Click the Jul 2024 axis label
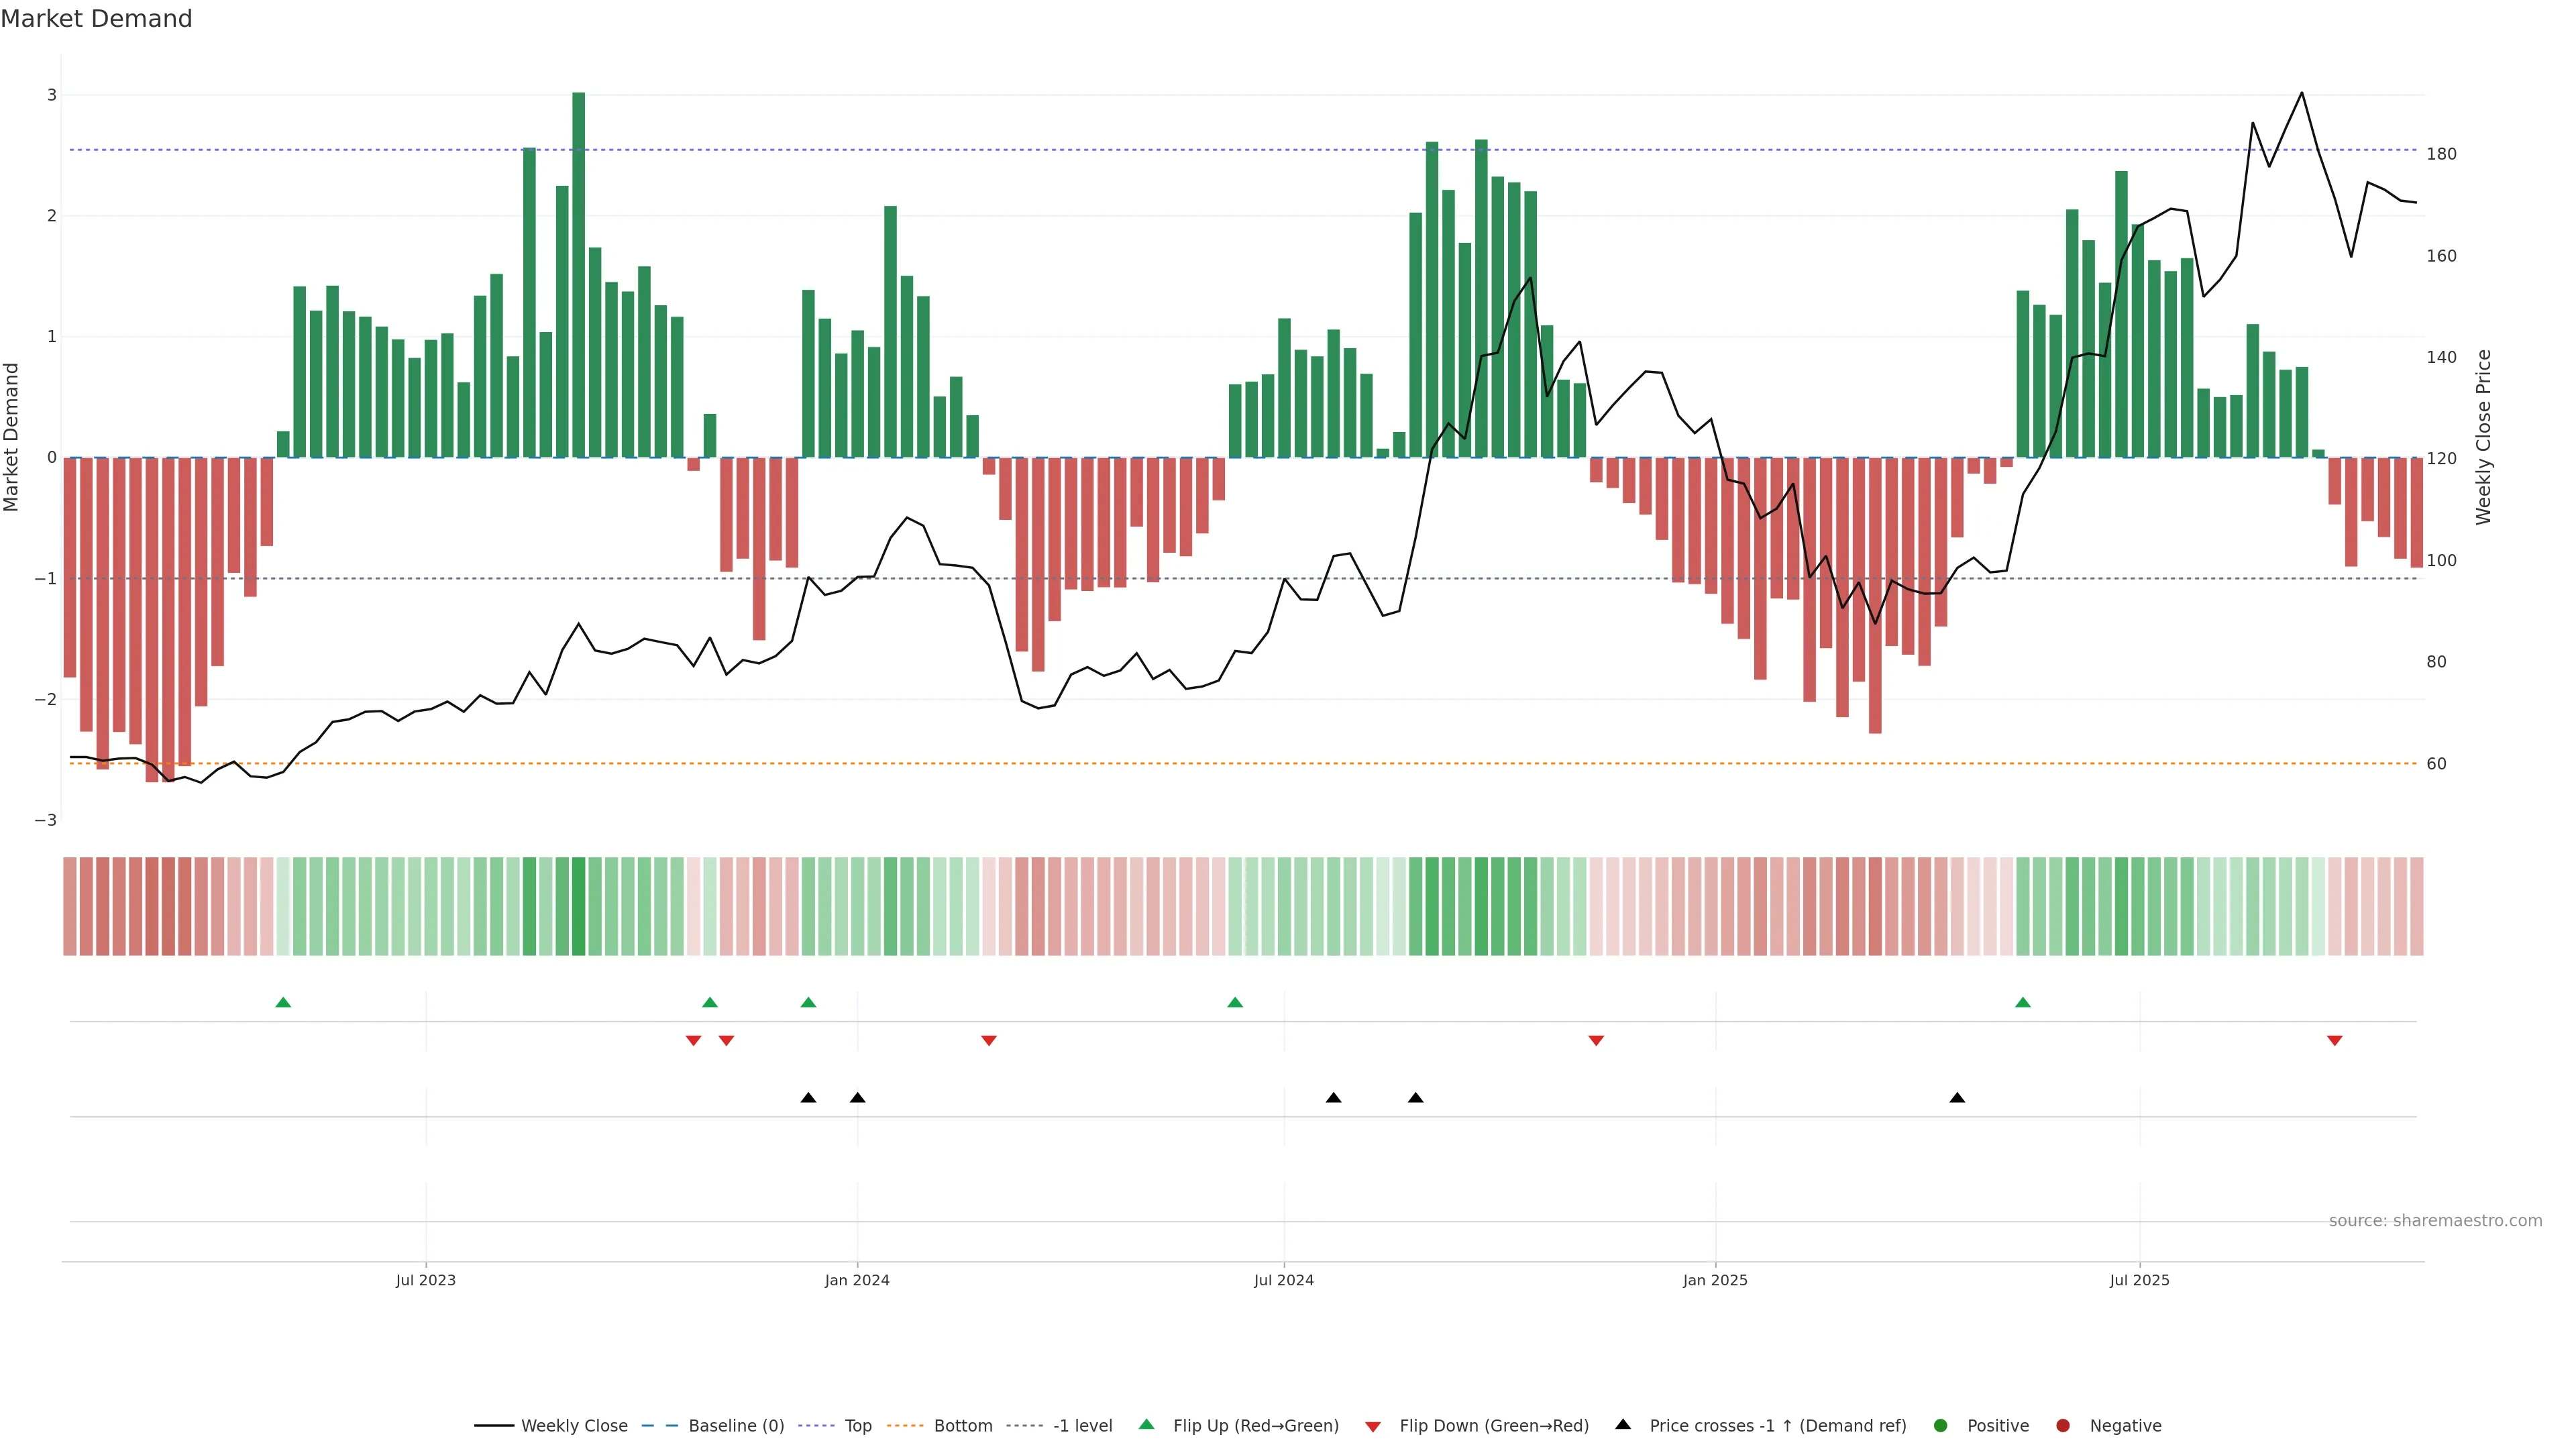Screen dimensions: 2576x1449 pyautogui.click(x=1284, y=1280)
